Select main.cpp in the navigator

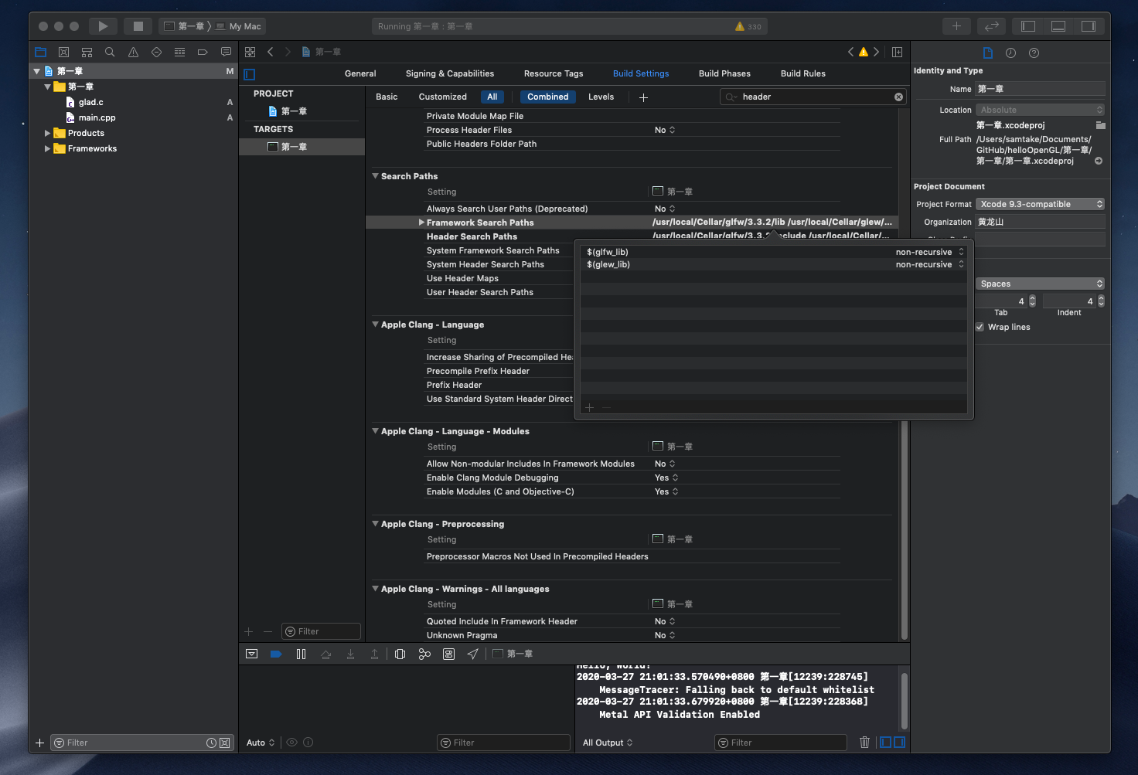[x=97, y=117]
